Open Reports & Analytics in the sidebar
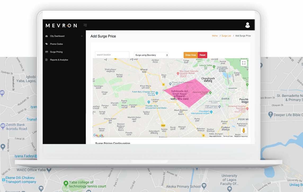 click(59, 60)
